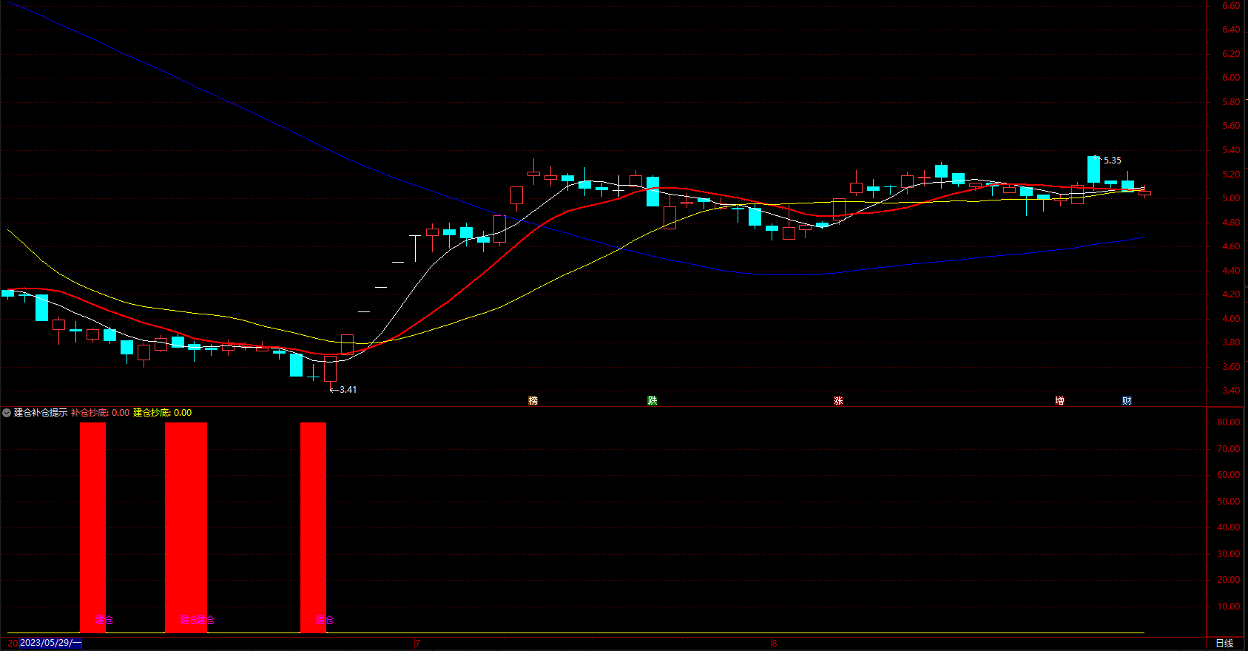Click the last single 建仓 signal label
This screenshot has width=1248, height=651.
325,620
